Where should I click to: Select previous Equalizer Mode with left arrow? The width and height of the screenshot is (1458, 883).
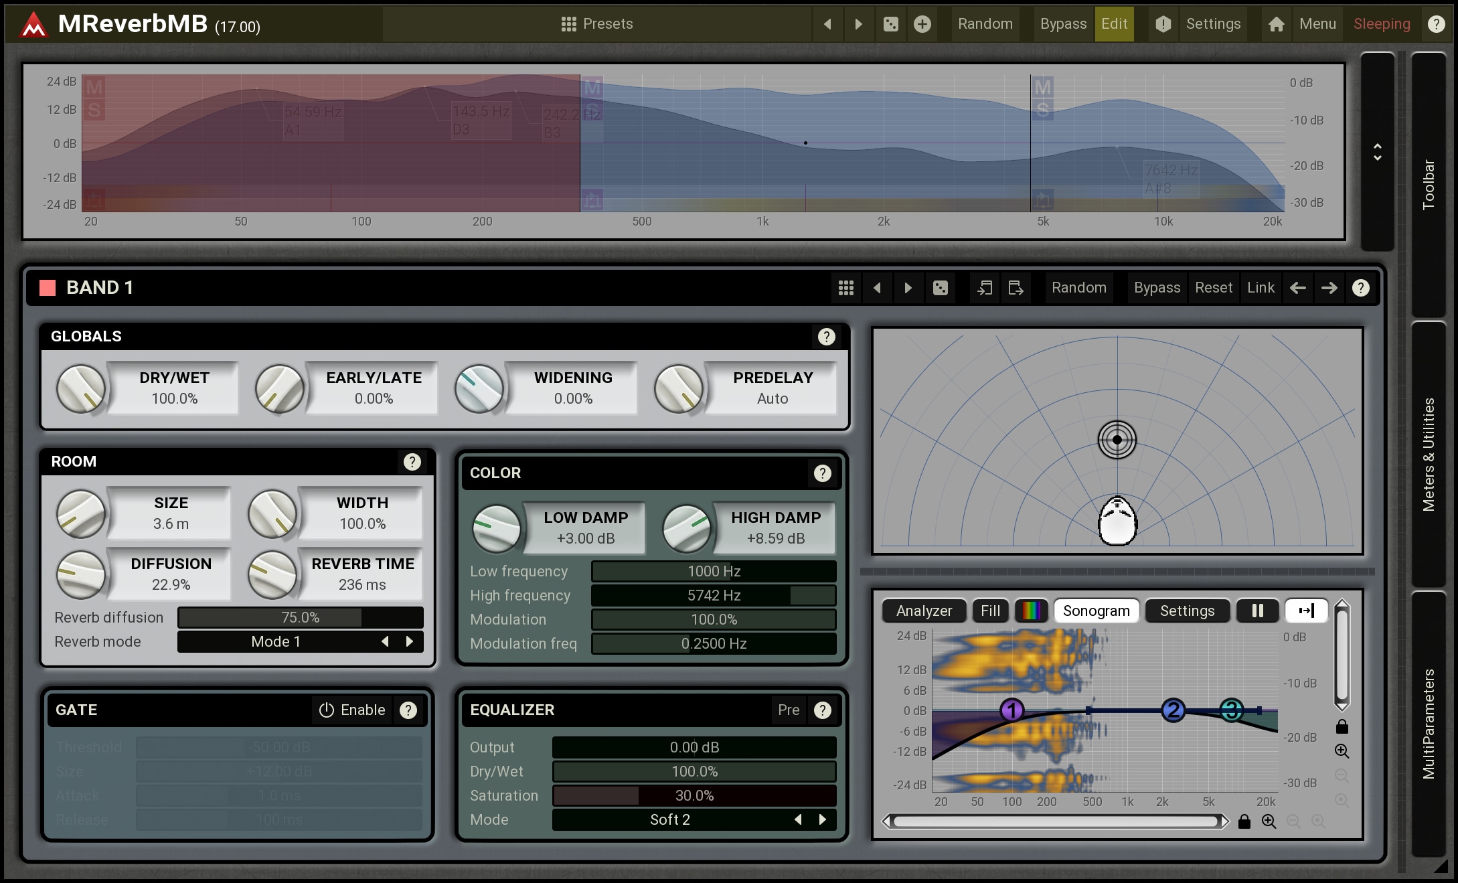click(798, 819)
